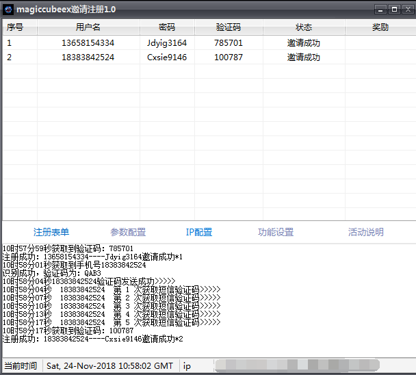This screenshot has width=416, height=375.
Task: Click the 状态 column header
Action: [x=304, y=27]
